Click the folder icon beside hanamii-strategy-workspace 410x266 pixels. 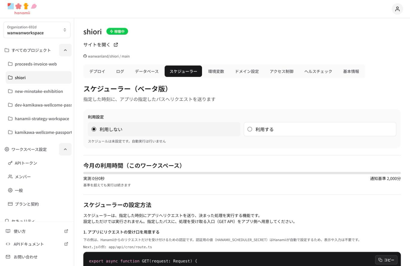[x=10, y=119]
